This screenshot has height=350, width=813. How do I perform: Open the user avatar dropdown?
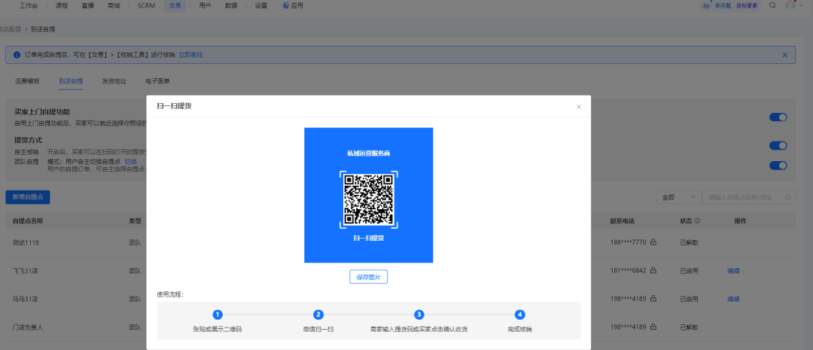coord(794,5)
